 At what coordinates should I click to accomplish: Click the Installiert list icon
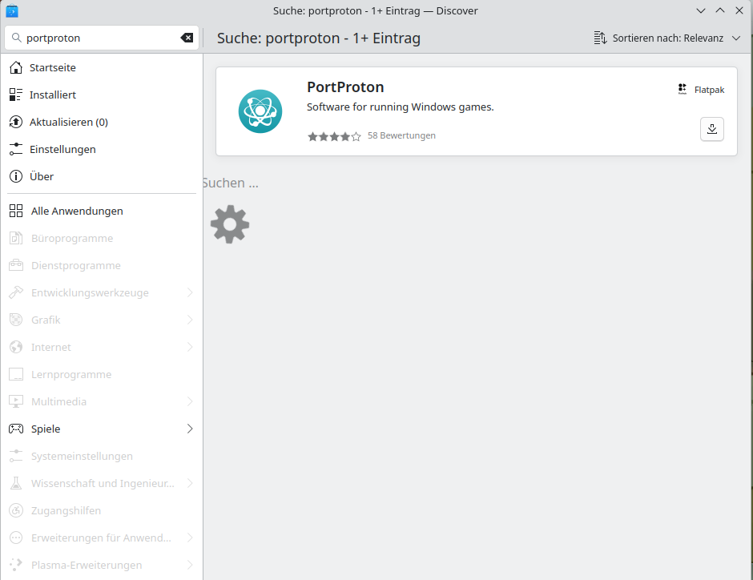[16, 95]
